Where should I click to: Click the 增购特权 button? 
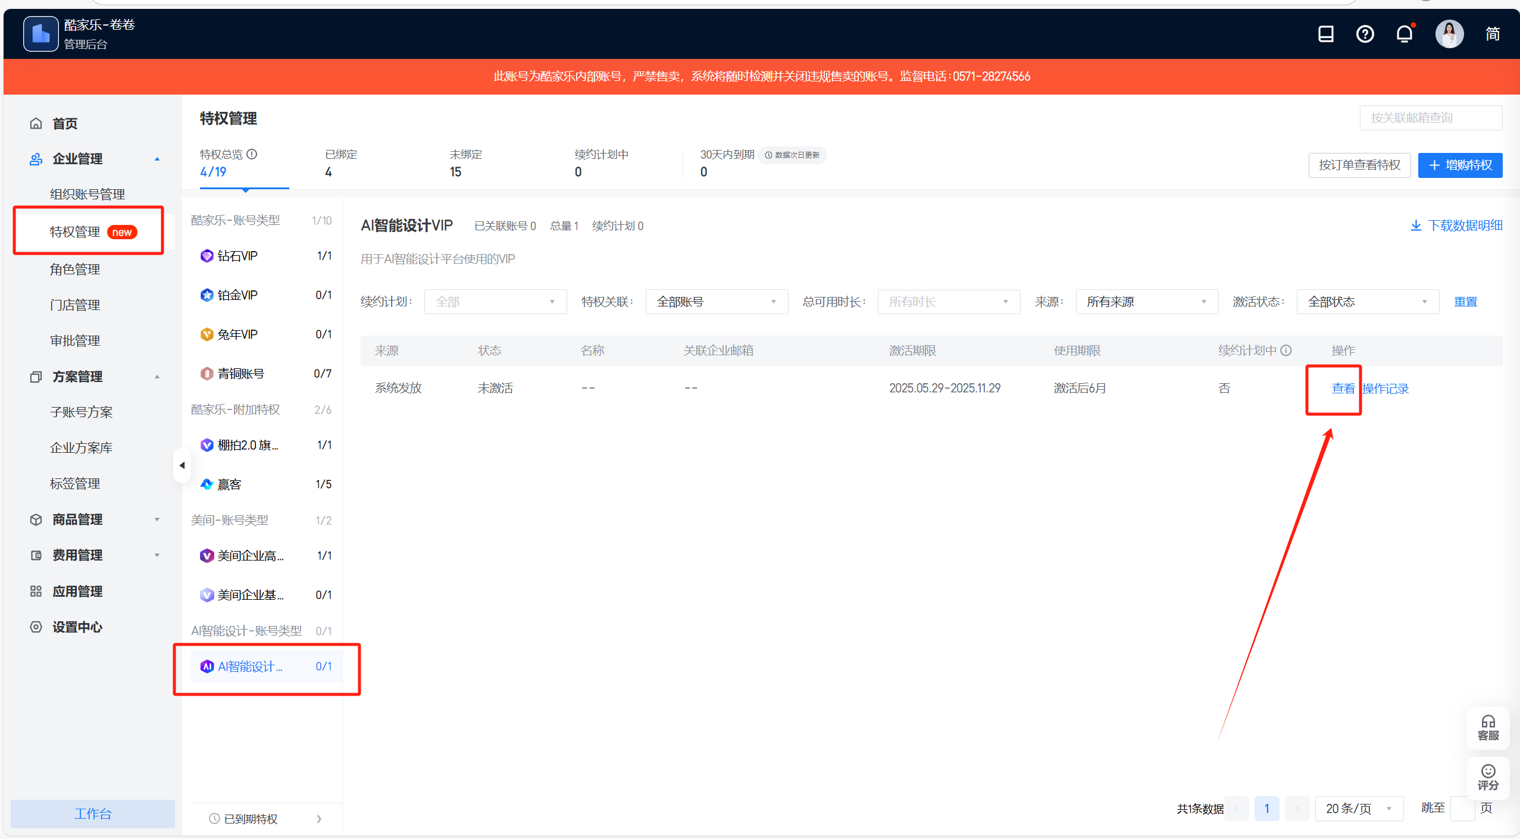tap(1460, 165)
